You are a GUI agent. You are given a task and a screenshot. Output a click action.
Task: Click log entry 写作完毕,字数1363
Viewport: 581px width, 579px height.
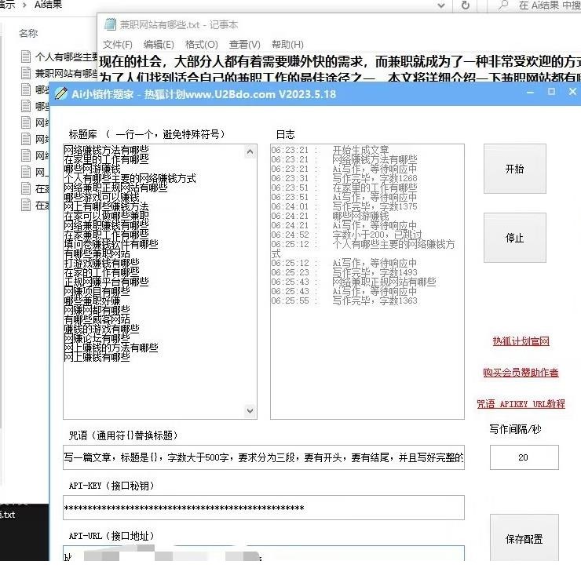tap(375, 300)
